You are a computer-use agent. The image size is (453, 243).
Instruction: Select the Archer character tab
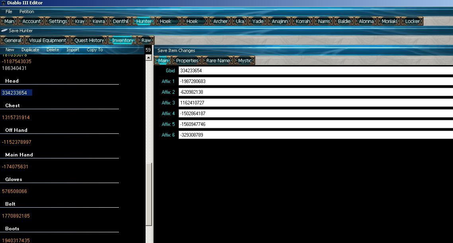pyautogui.click(x=220, y=21)
